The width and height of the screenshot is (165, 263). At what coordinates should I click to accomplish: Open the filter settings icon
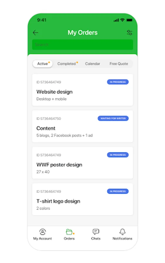tap(130, 32)
